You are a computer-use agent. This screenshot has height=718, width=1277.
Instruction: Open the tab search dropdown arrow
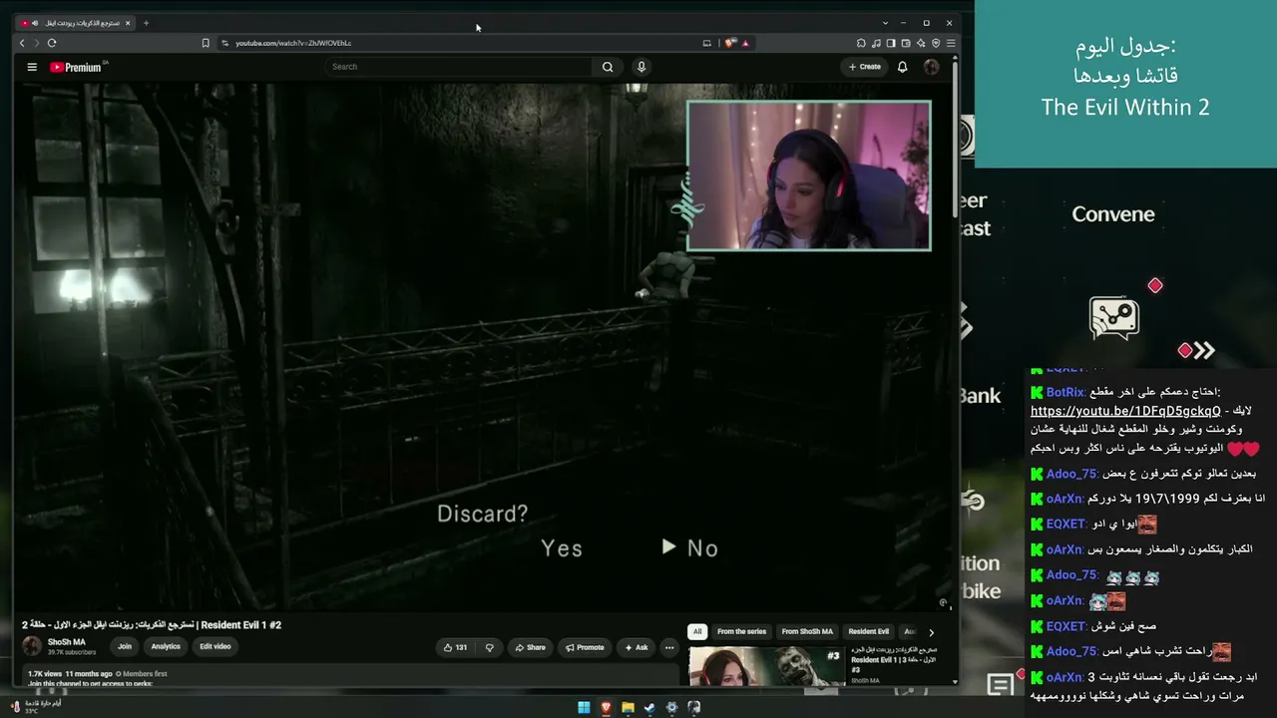pos(885,23)
